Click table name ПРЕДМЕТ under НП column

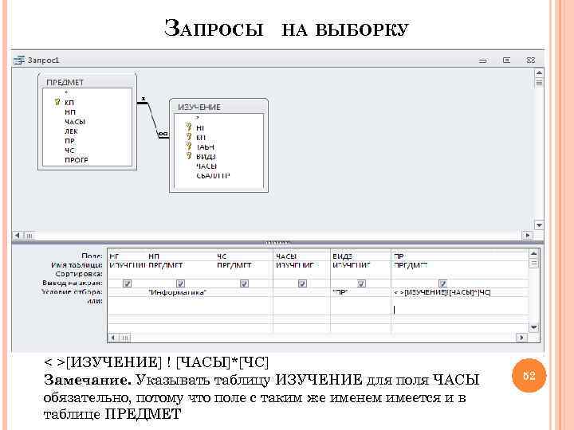(166, 265)
